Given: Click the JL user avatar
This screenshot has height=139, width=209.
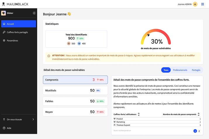Looking at the screenshot, I should point(195,4).
